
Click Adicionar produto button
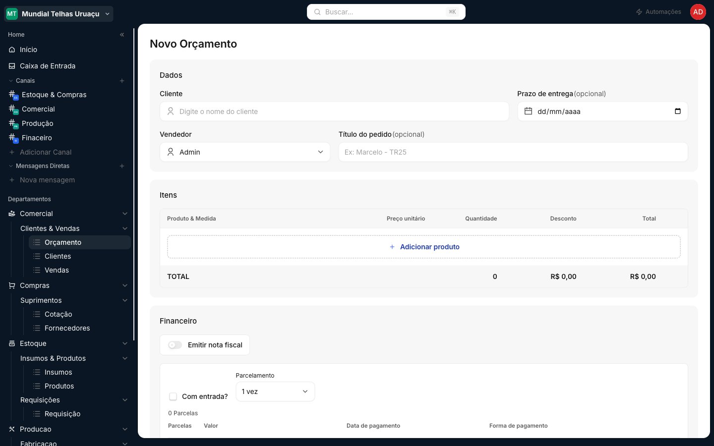424,247
